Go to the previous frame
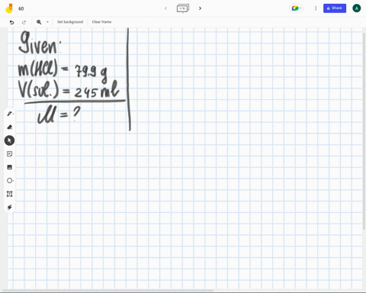Viewport: 366px width, 293px height. tap(165, 8)
